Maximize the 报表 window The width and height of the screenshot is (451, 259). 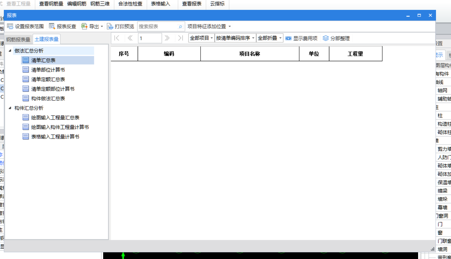pos(419,15)
